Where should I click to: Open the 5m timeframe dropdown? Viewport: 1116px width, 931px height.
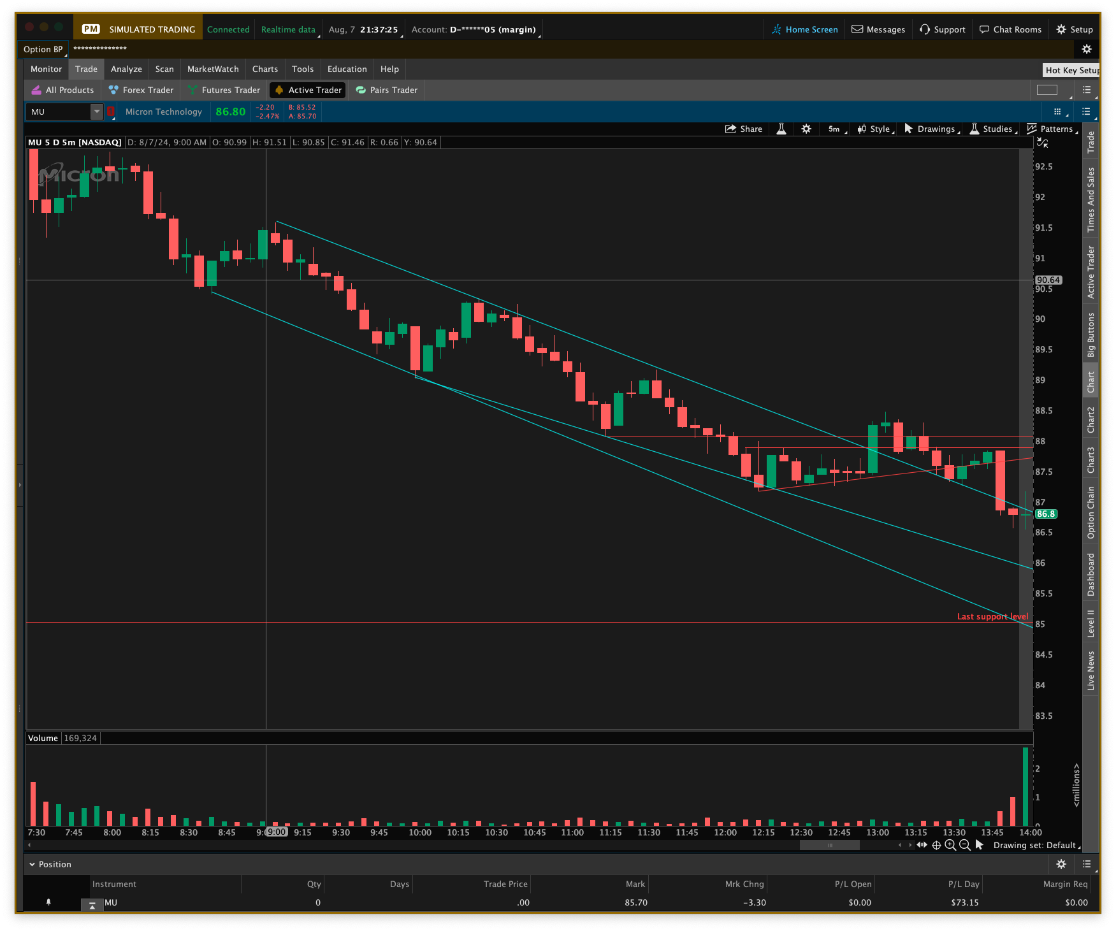click(835, 129)
